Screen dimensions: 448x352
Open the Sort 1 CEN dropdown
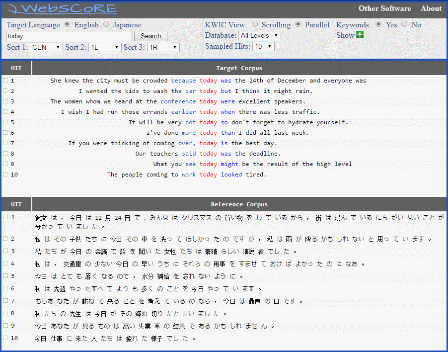46,47
